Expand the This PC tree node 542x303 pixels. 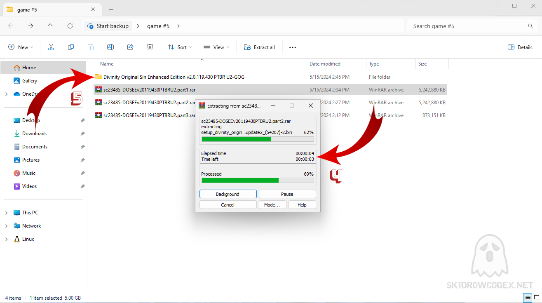point(6,213)
